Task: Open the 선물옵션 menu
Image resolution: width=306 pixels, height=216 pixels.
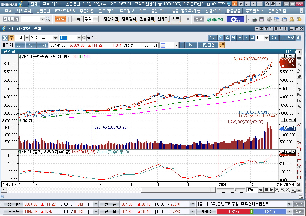Action: [x=43, y=11]
